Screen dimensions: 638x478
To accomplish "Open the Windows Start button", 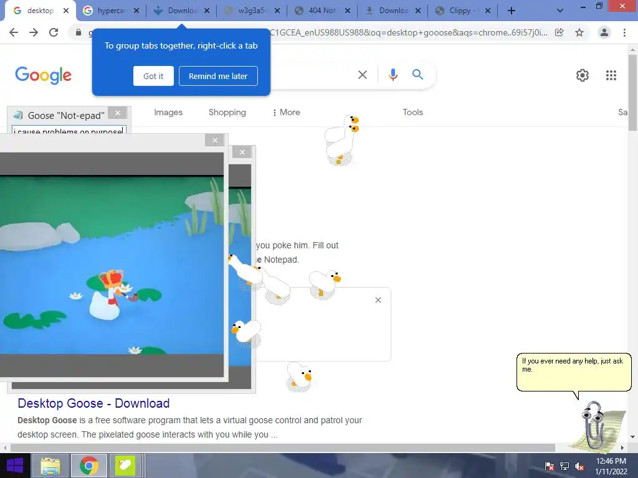I will point(15,466).
